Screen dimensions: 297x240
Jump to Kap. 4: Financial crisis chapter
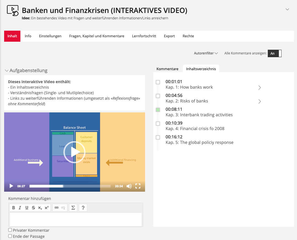(195, 128)
